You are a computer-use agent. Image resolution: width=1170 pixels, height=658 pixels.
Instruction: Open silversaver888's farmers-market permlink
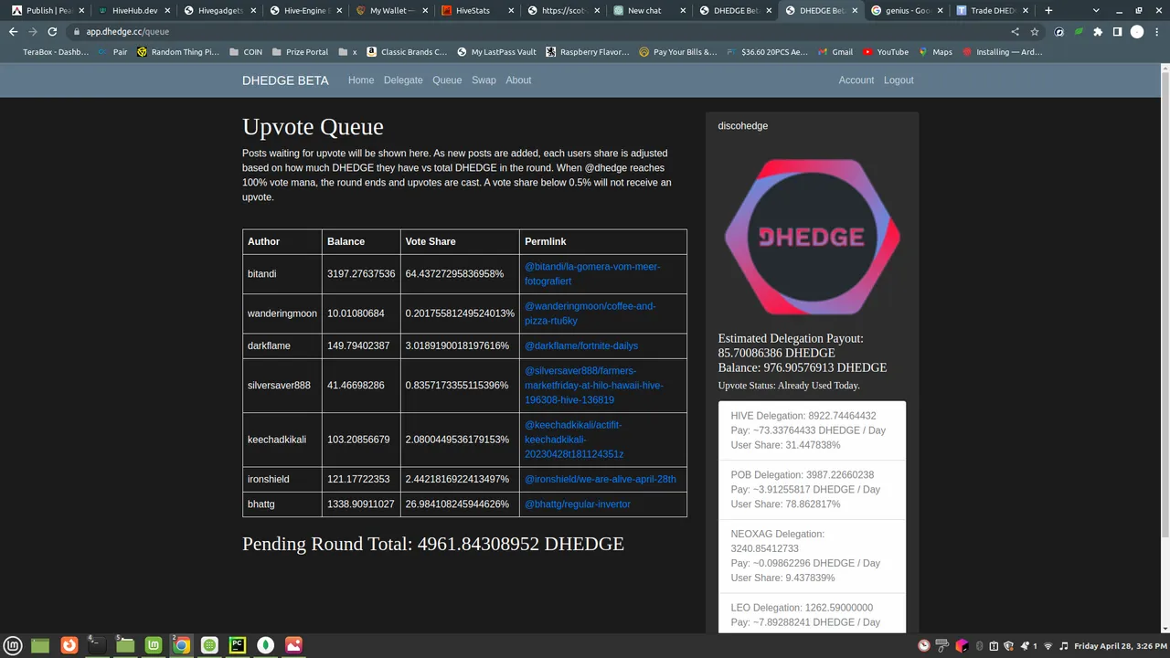593,385
